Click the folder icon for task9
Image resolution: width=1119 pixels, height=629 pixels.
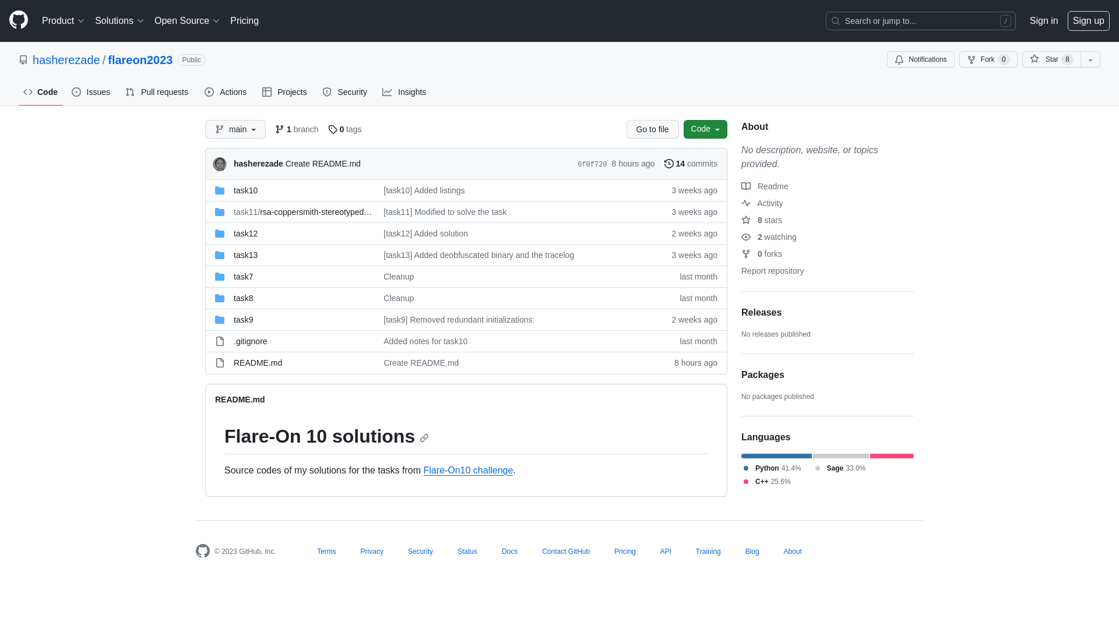[x=220, y=320]
